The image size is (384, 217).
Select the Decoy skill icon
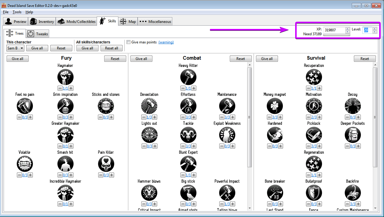353,106
